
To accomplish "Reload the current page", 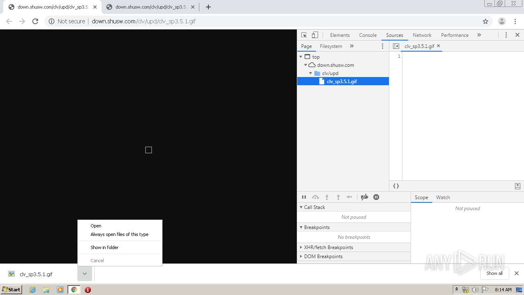I will point(35,21).
